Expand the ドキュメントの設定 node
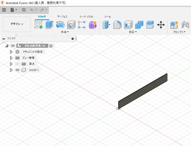 click(x=11, y=52)
